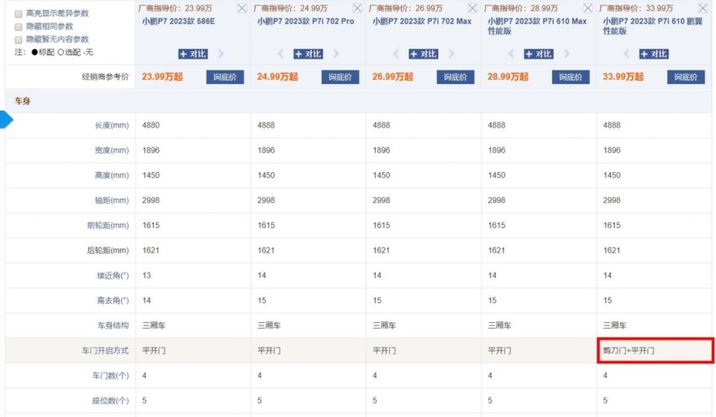Open 小鹏P7 2023款 P7i 702 Max link
The width and height of the screenshot is (716, 417).
tap(422, 22)
